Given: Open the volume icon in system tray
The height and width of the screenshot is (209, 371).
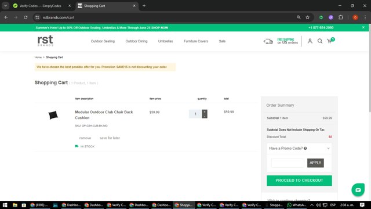Looking at the screenshot, I should point(318,205).
